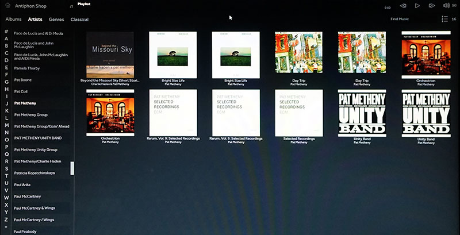Jump to artists starting with T
This screenshot has height=235, width=460.
point(6,176)
